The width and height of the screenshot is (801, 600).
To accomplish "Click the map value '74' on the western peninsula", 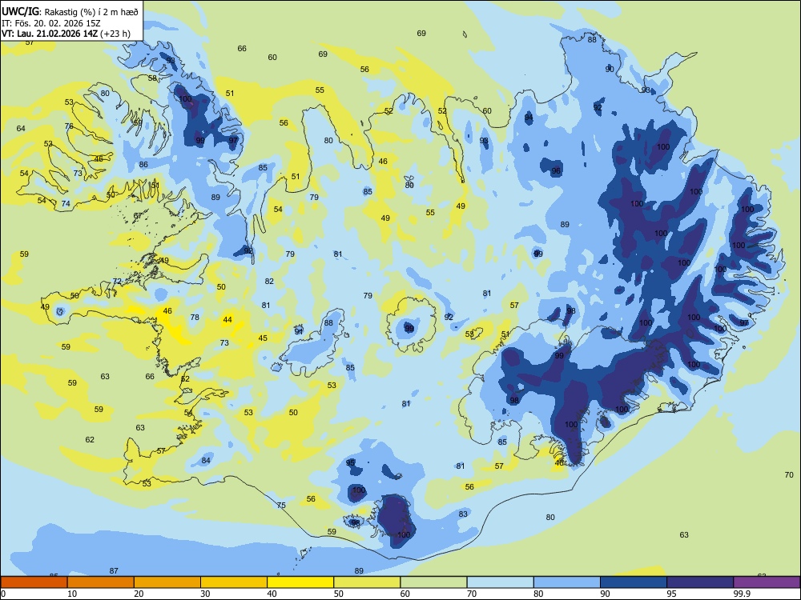I will point(66,203).
